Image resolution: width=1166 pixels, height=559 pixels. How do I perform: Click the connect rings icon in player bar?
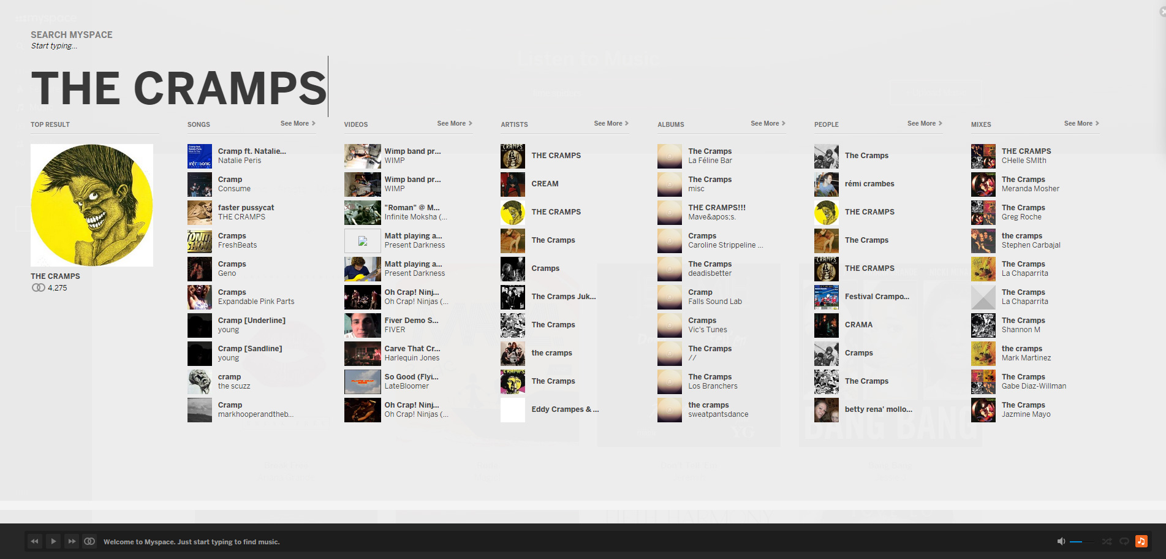89,541
